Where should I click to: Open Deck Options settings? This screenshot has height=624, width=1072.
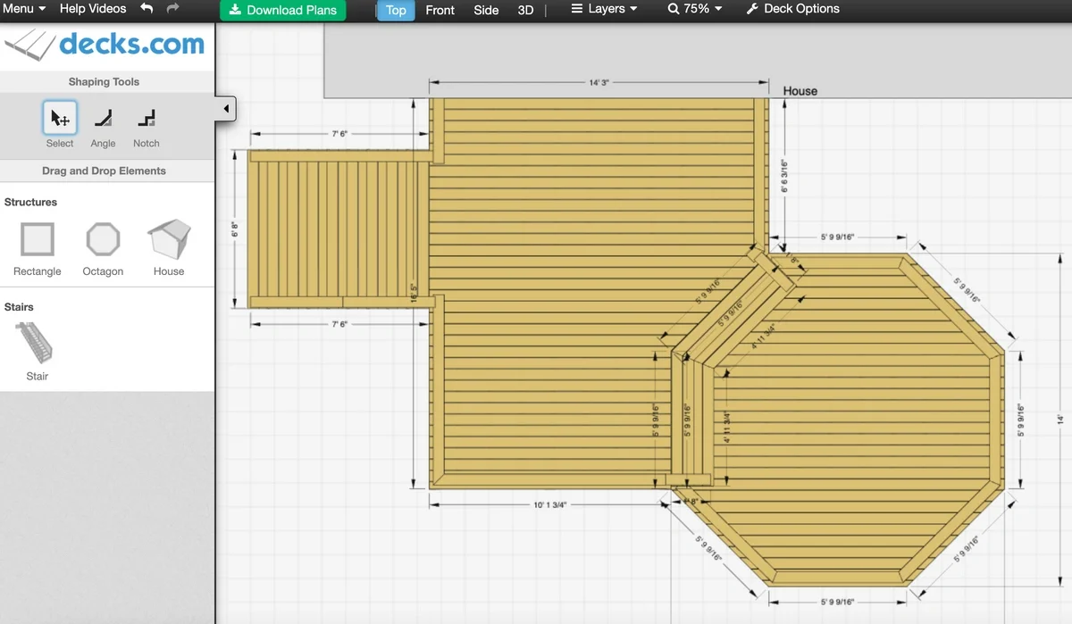click(792, 9)
